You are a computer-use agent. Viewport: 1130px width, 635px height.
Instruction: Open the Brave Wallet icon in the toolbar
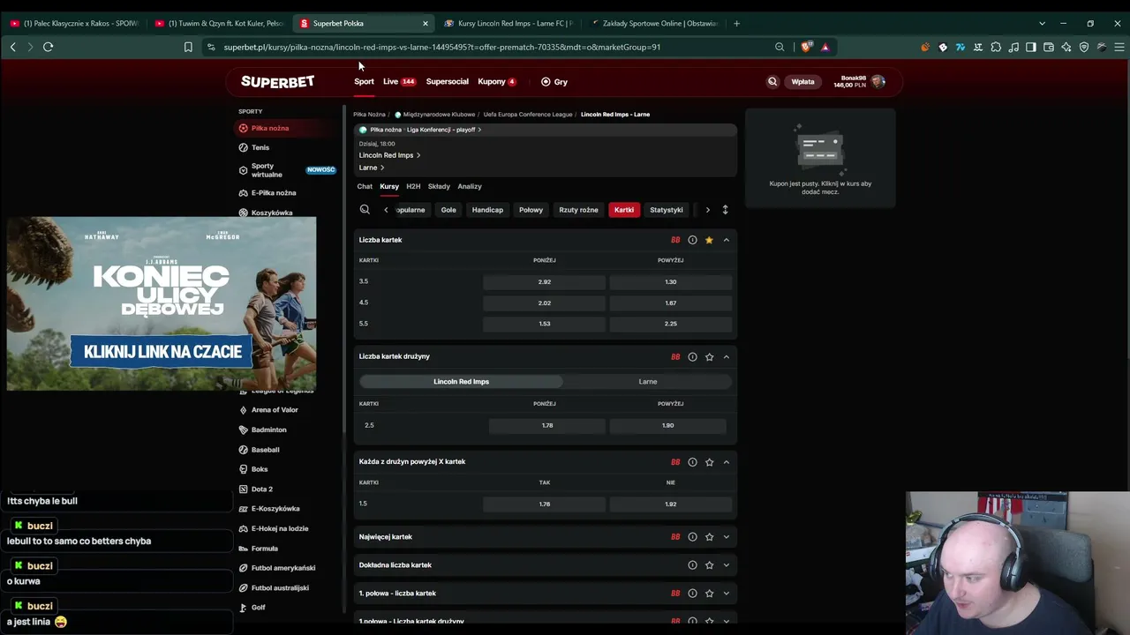[x=1049, y=47]
